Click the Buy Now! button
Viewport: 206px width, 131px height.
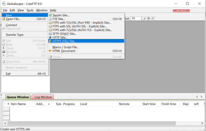[181, 11]
